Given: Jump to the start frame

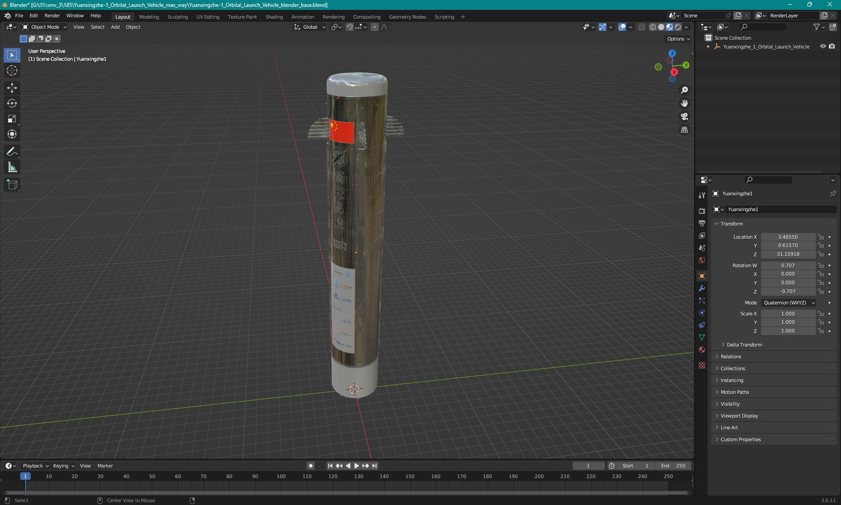Looking at the screenshot, I should click(x=330, y=466).
